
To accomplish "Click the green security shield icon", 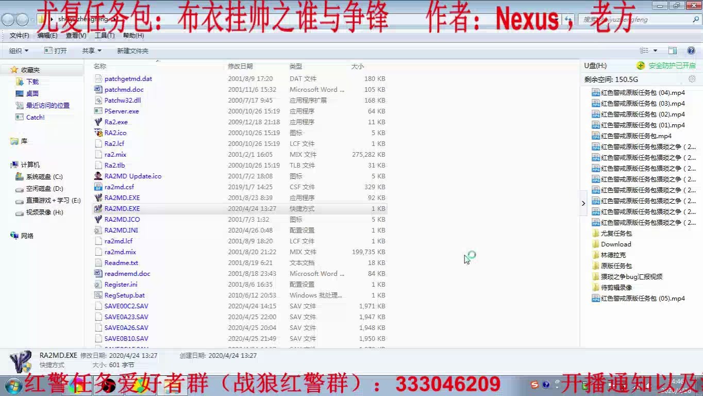I will (641, 65).
